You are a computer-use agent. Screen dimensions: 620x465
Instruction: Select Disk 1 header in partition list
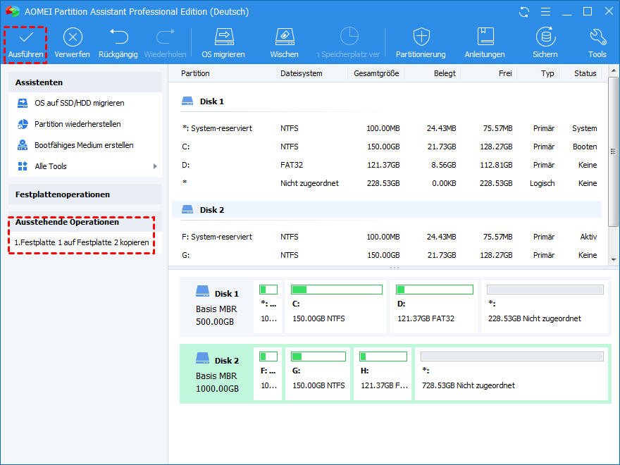[x=387, y=101]
